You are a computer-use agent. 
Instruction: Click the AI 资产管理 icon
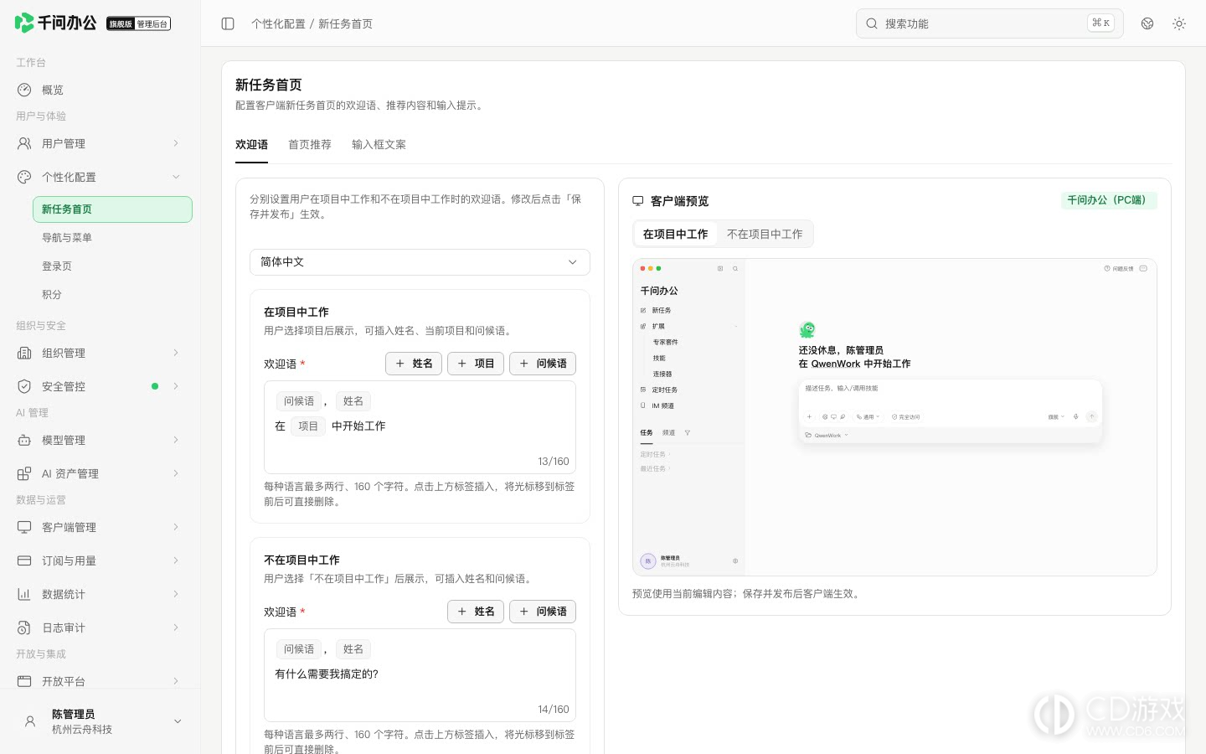24,473
